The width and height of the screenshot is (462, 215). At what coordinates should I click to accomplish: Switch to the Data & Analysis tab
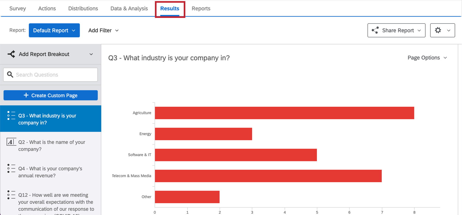129,8
